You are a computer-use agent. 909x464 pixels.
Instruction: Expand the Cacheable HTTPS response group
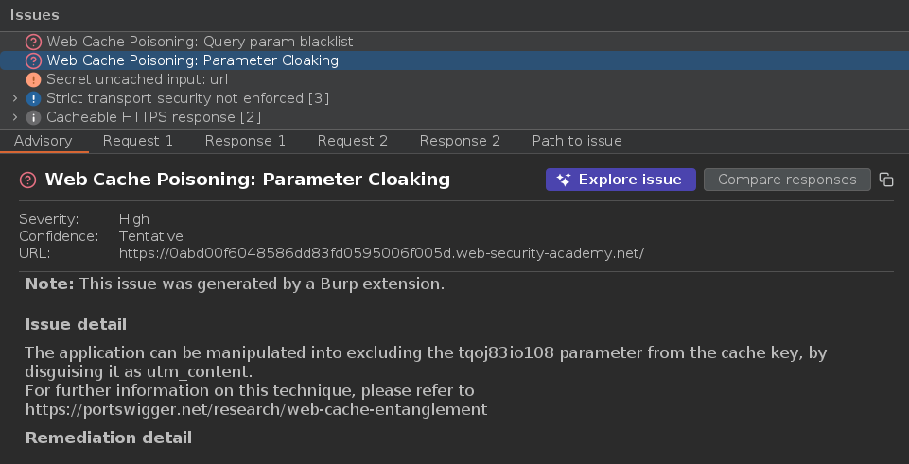[x=14, y=117]
